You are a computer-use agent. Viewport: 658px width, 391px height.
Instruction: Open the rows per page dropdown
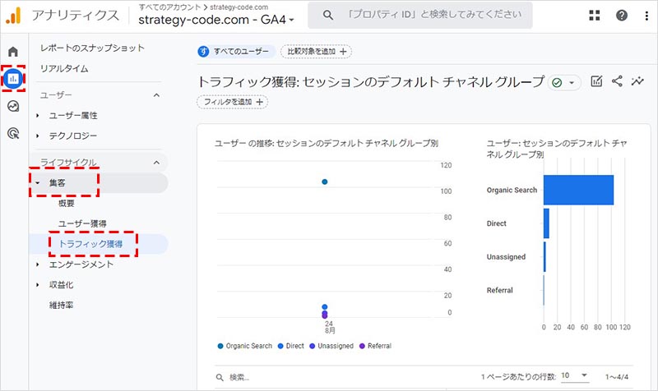pyautogui.click(x=575, y=375)
